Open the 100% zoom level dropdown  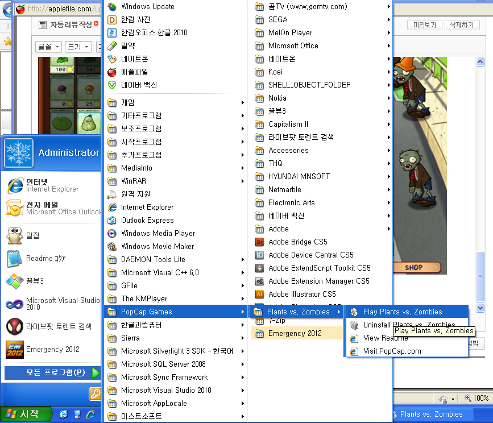click(477, 399)
